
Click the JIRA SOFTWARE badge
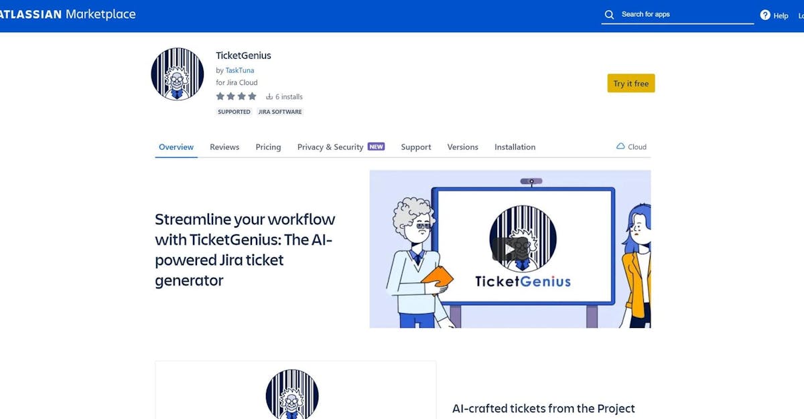pos(280,112)
